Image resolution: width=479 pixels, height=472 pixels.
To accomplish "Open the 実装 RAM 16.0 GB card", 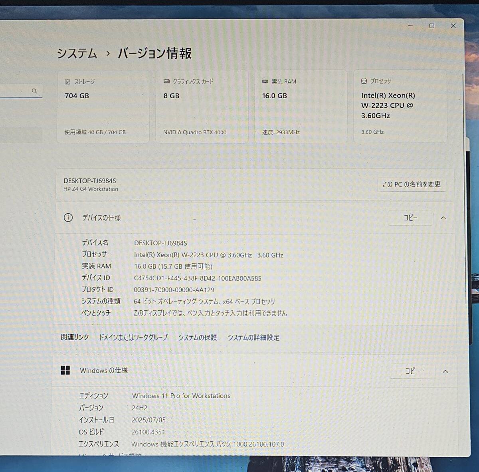I will coord(301,107).
